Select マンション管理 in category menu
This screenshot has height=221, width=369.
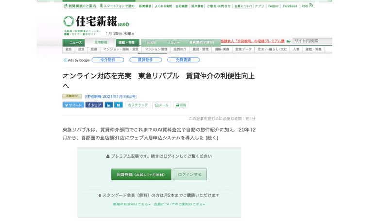click(x=156, y=49)
